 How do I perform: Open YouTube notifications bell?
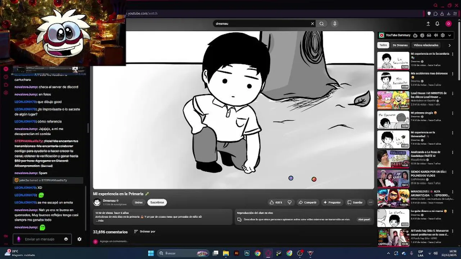point(437,24)
